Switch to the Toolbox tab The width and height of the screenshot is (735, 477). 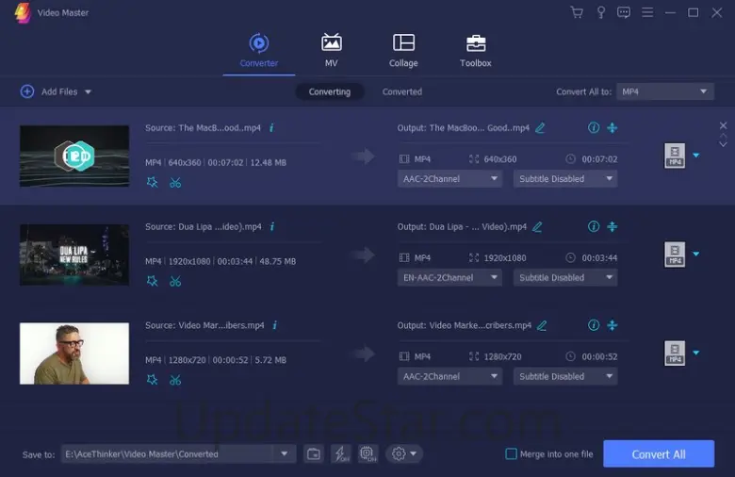tap(475, 50)
